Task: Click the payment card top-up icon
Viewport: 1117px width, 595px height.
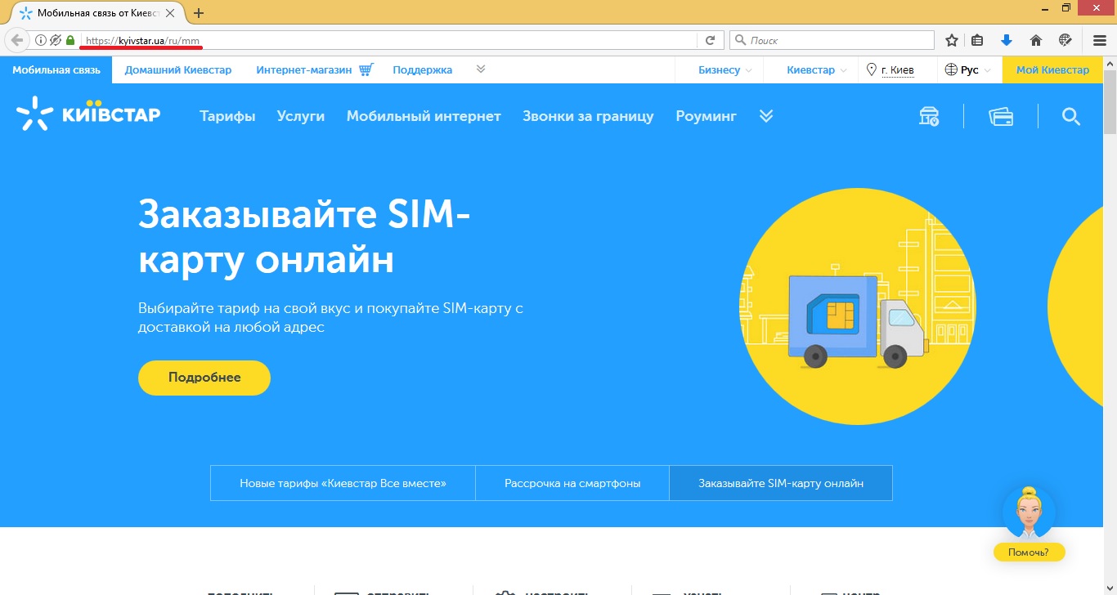Action: [x=1000, y=116]
